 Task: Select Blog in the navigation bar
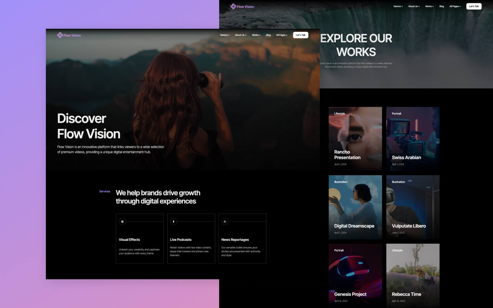(x=268, y=35)
